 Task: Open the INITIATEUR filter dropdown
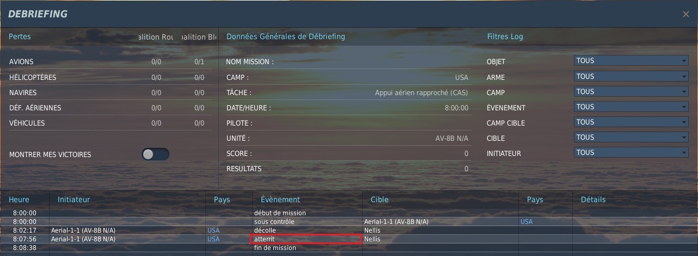point(631,152)
